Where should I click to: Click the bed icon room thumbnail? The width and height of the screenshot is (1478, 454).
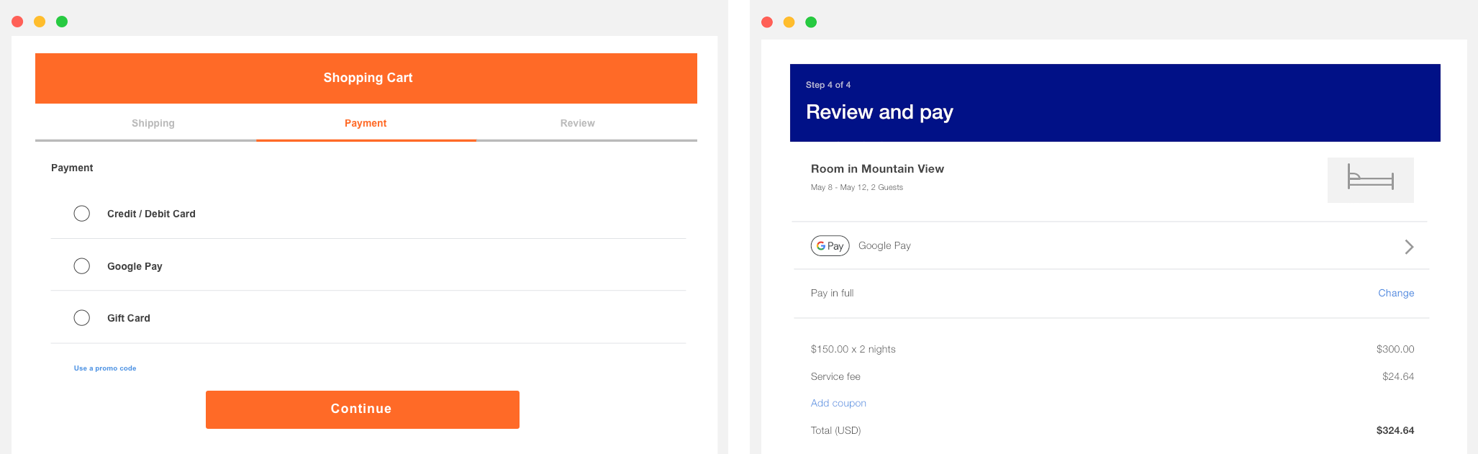coord(1370,180)
